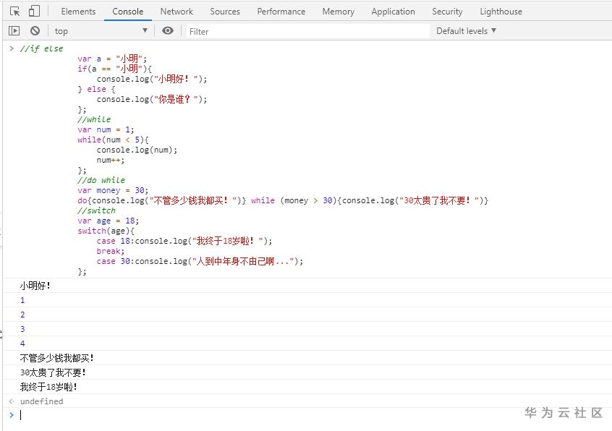Select the console output value 2
The width and height of the screenshot is (612, 431).
pos(22,315)
